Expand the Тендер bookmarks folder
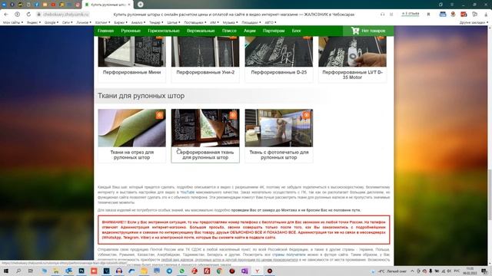492x276 pixels. [156, 22]
